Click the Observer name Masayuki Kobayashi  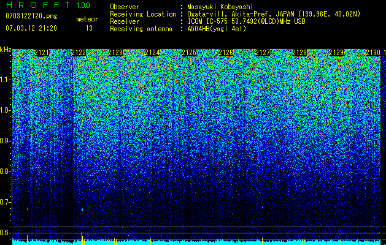click(220, 7)
